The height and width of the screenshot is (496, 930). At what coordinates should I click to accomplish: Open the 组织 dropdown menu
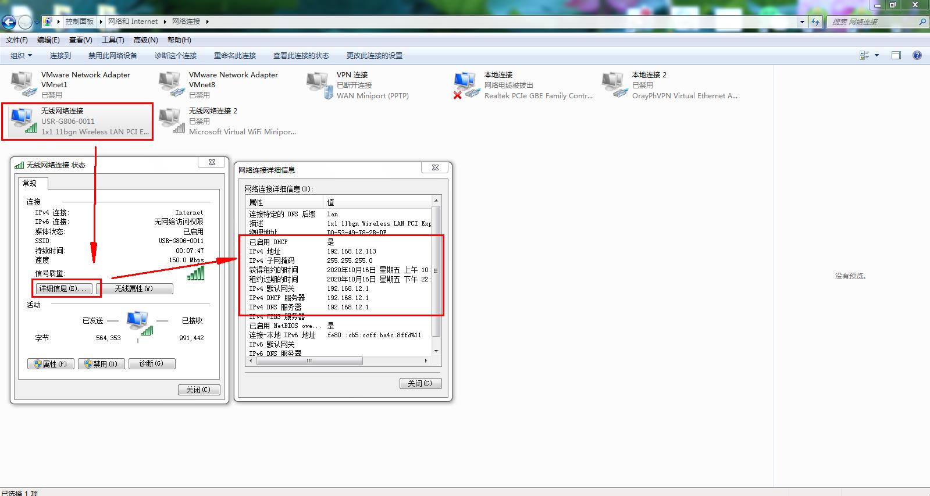(22, 56)
